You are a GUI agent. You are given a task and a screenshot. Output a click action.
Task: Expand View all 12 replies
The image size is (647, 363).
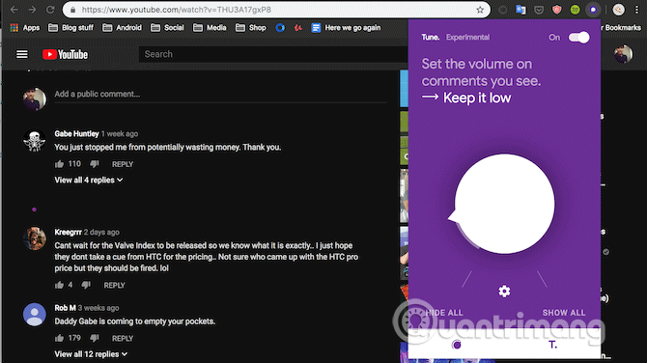tap(91, 354)
